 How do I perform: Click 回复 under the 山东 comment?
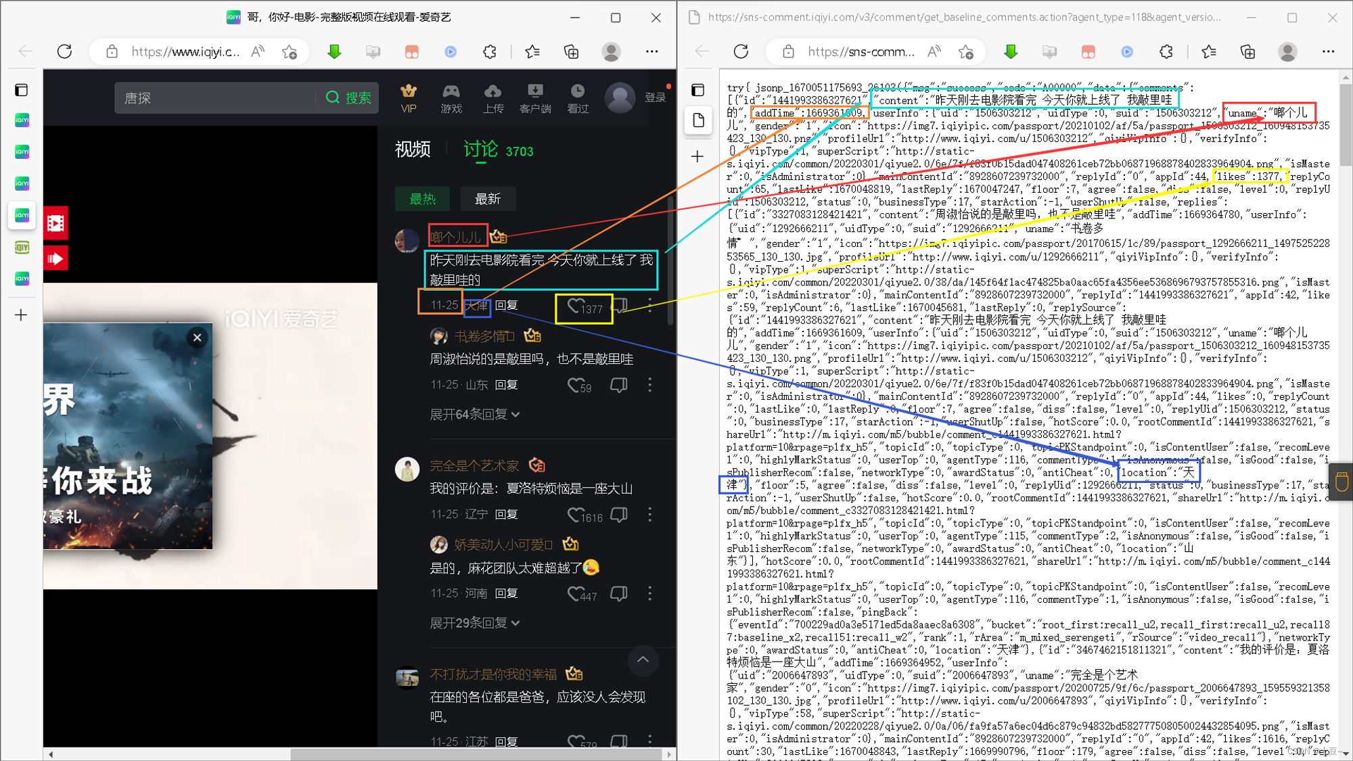click(x=506, y=385)
